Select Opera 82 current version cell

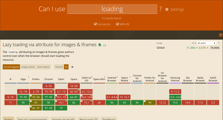click(74, 103)
